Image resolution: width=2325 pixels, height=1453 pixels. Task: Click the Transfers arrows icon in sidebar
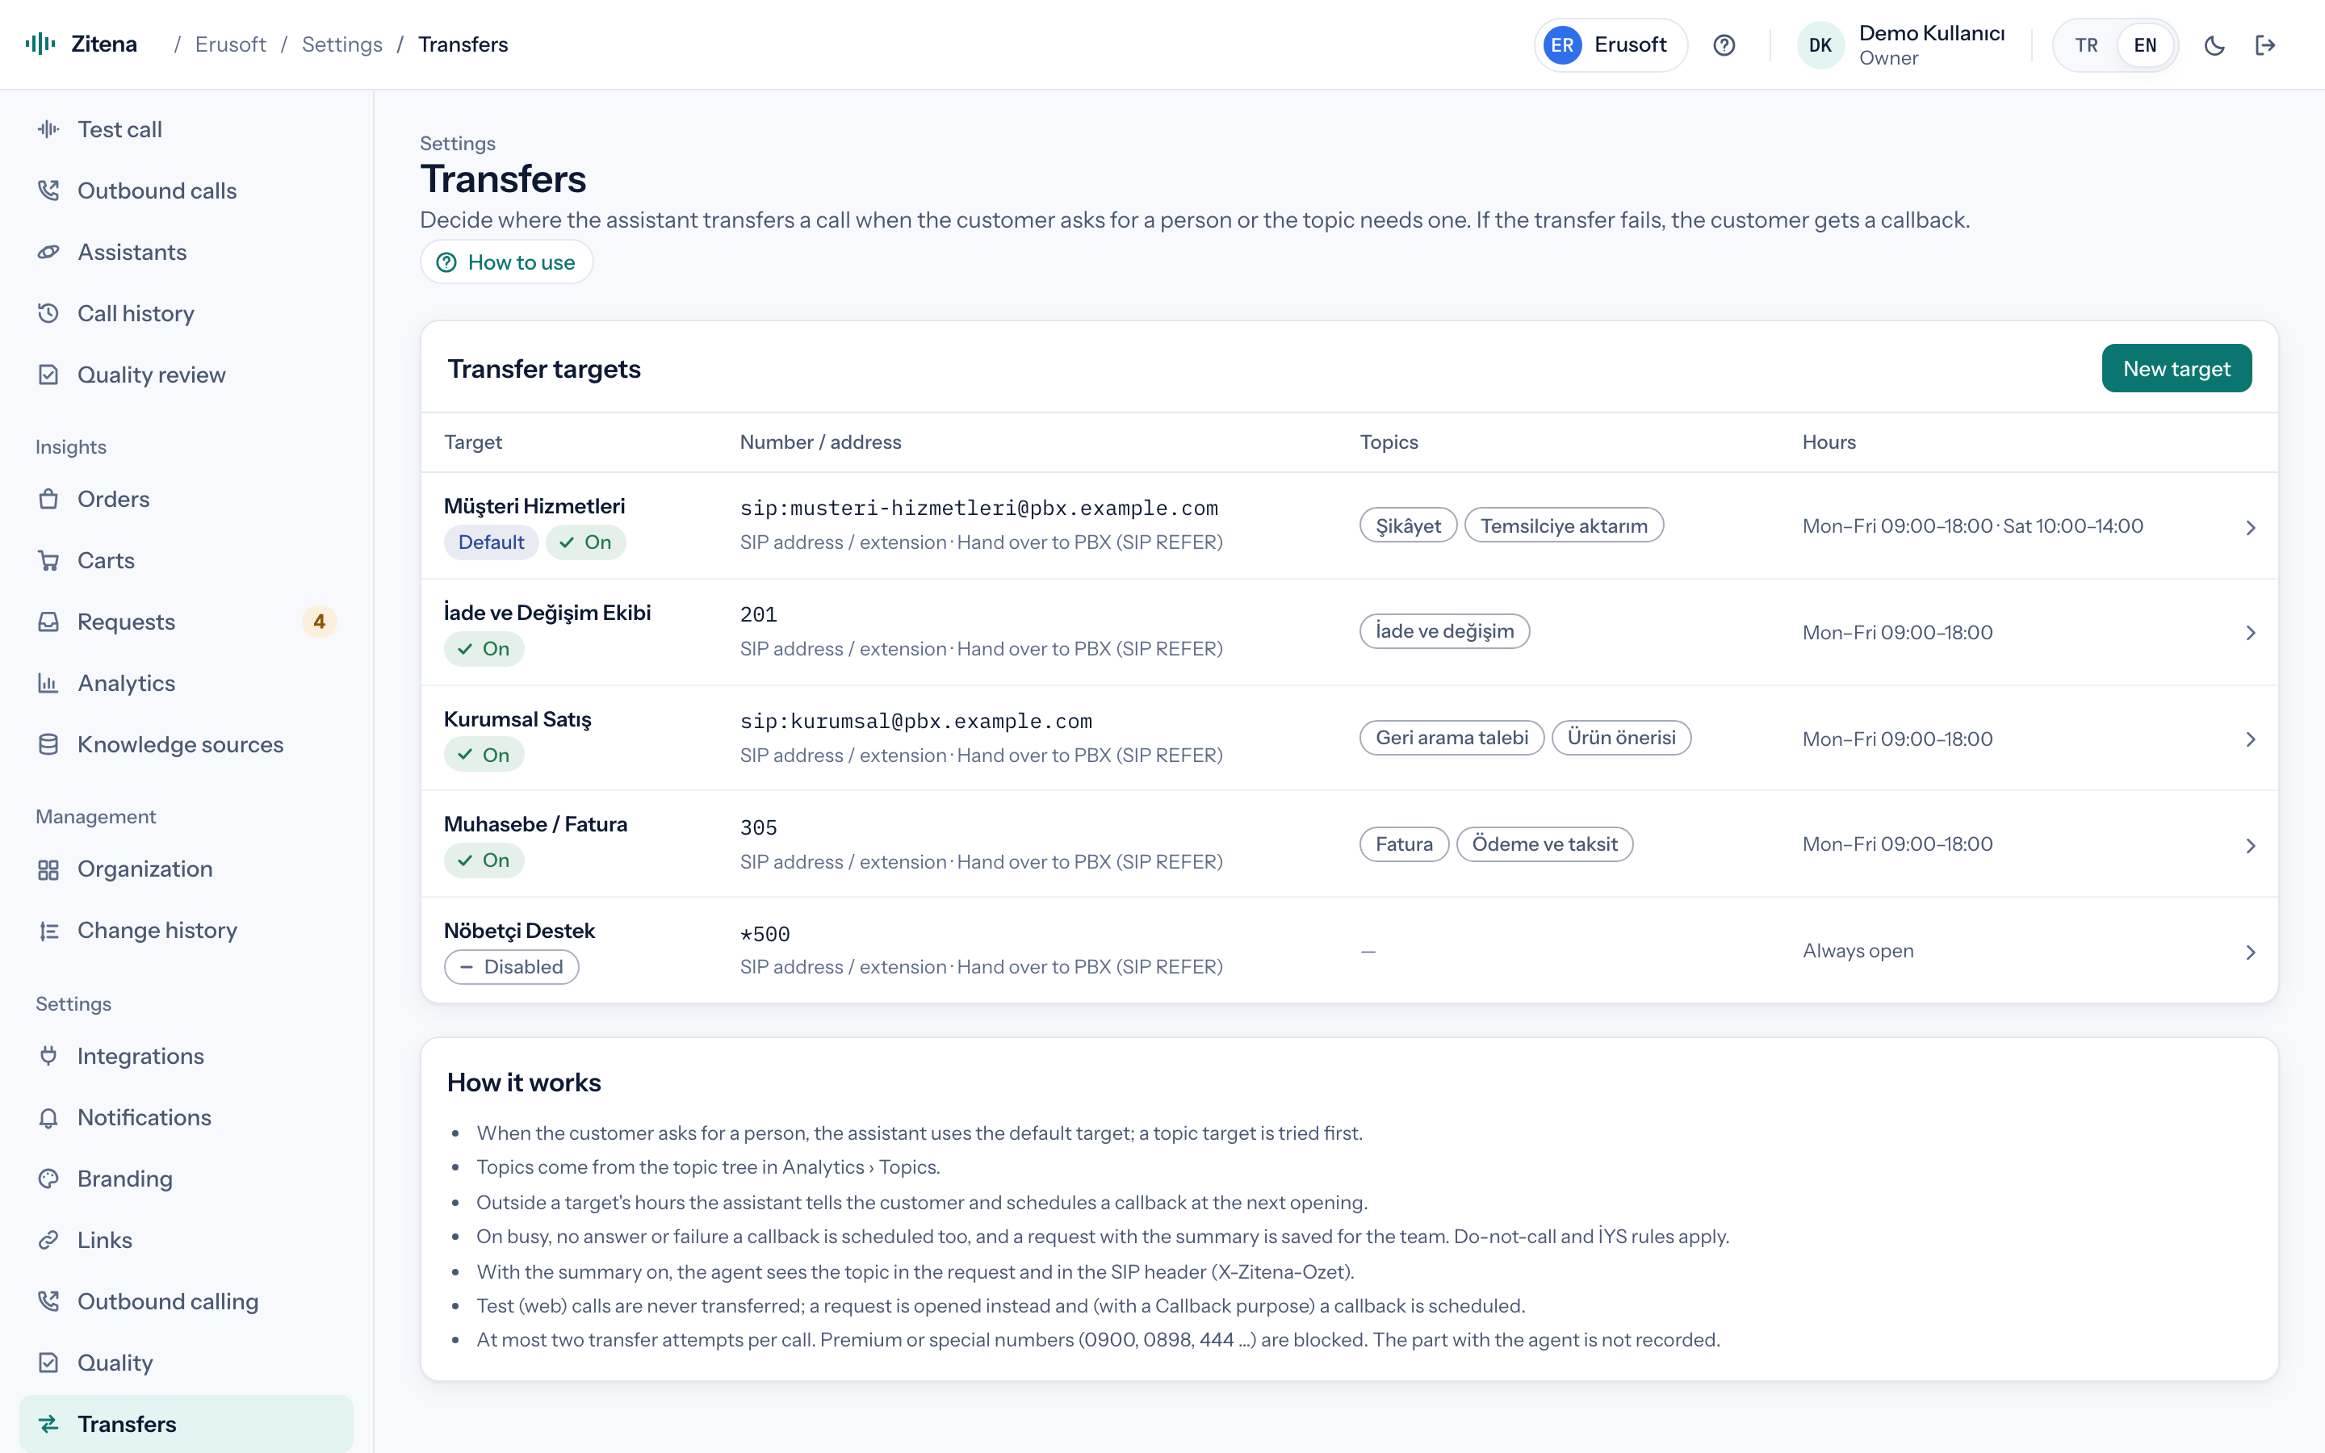48,1424
